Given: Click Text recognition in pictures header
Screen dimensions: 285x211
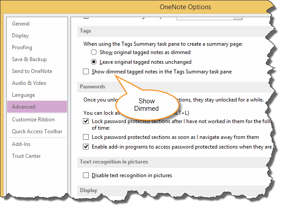Looking at the screenshot, I should pyautogui.click(x=114, y=162).
